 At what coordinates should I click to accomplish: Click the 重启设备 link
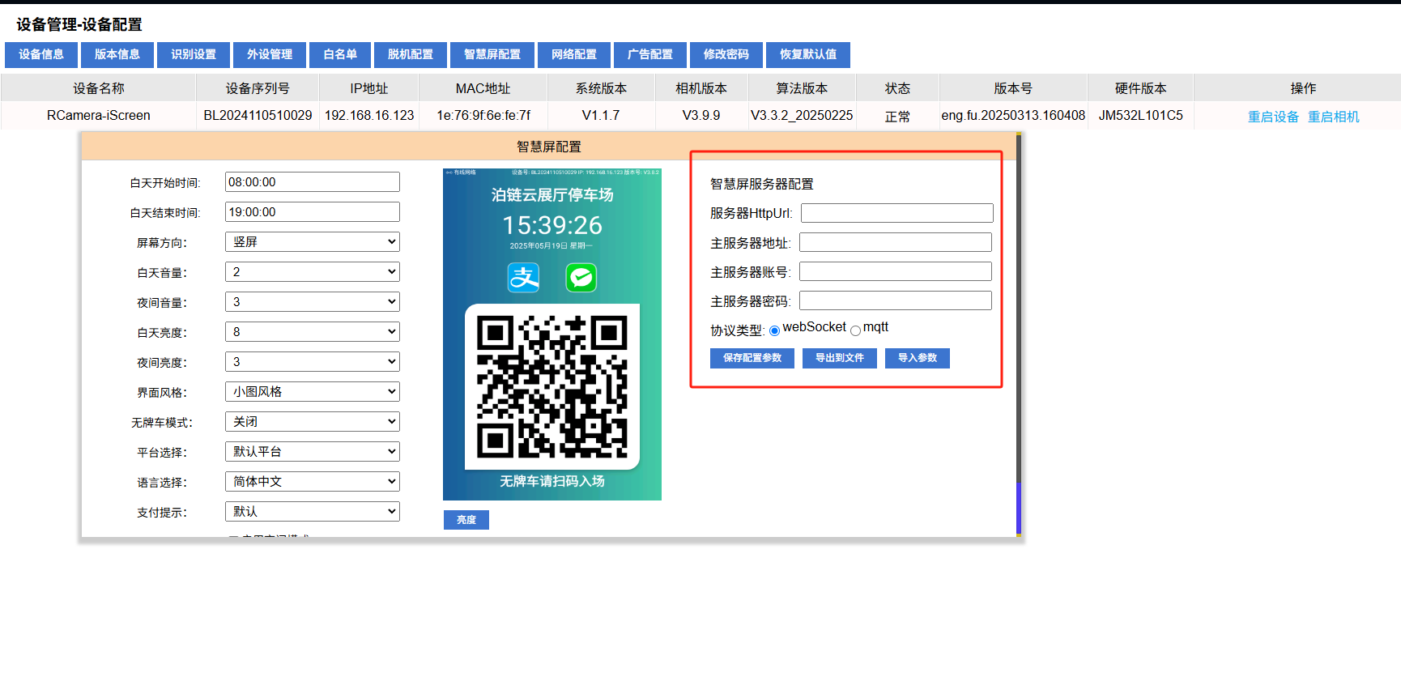pos(1273,117)
